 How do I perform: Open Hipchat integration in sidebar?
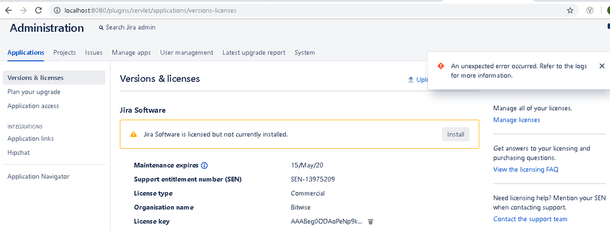pyautogui.click(x=18, y=152)
